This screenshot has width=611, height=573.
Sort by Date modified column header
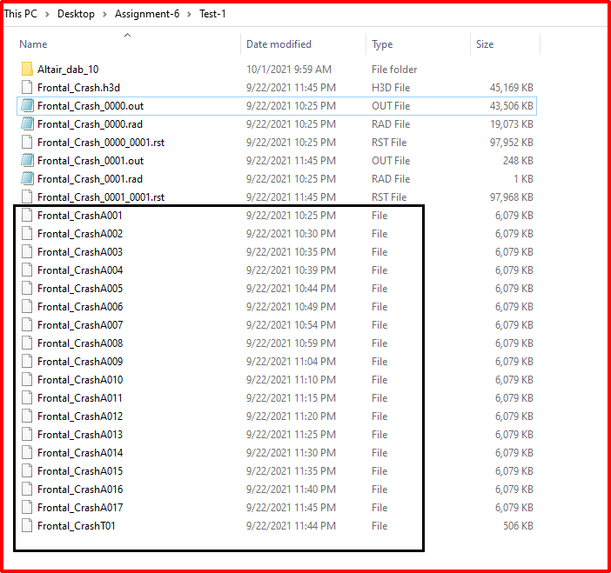(279, 44)
